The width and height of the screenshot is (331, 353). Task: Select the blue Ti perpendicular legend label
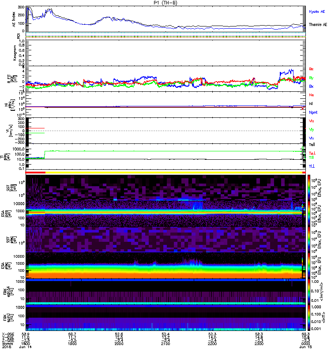pyautogui.click(x=312, y=166)
